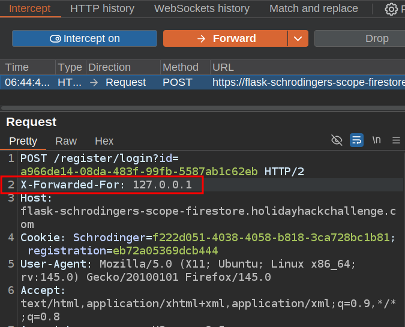Click the X-Forwarded-For header line
This screenshot has width=405, height=327.
[106, 185]
